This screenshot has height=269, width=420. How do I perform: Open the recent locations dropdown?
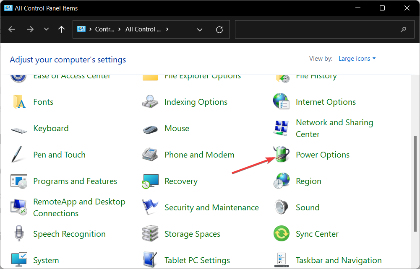click(x=46, y=29)
